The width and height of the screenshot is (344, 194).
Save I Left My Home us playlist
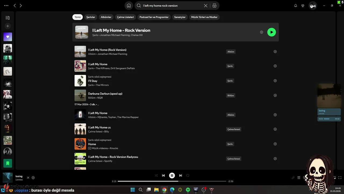pos(275,129)
